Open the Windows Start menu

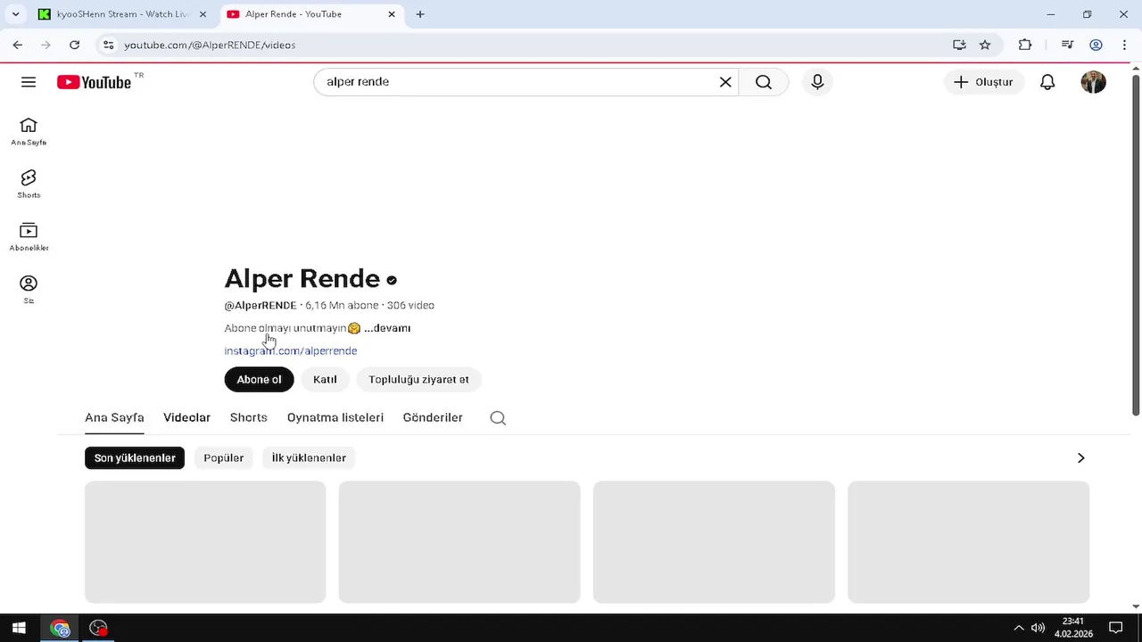point(19,628)
